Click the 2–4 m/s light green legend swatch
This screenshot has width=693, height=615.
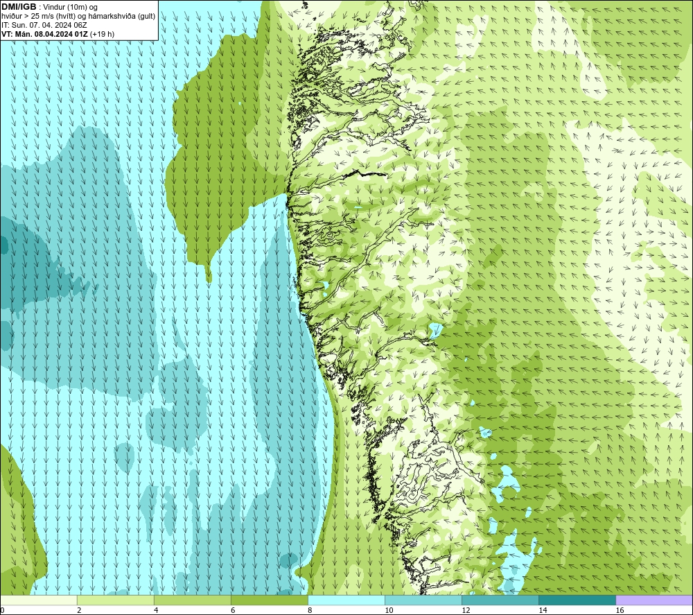pyautogui.click(x=115, y=600)
